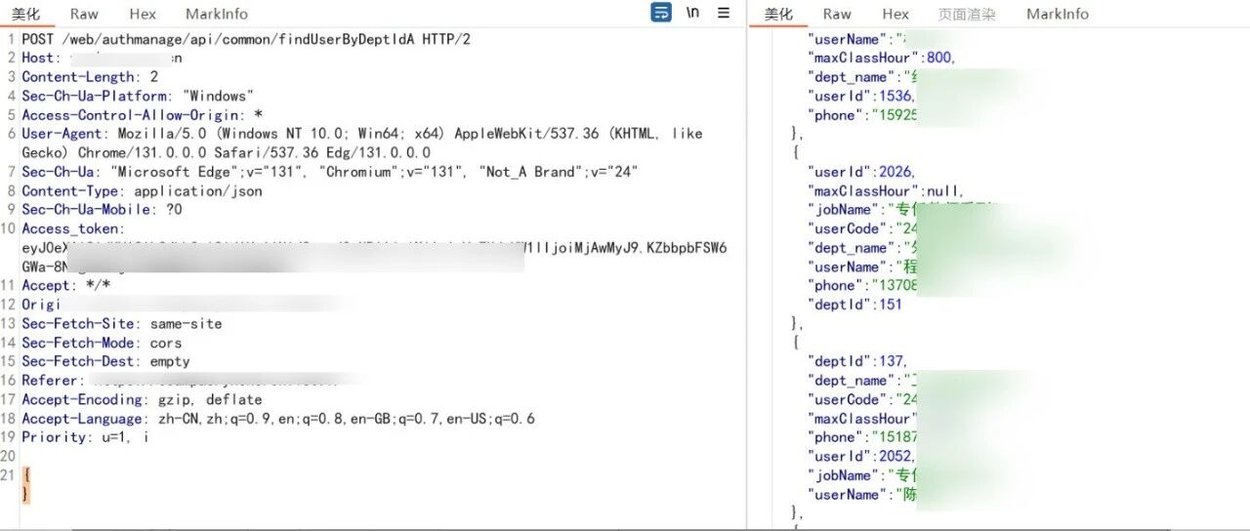Click the Access-Control-Allow-Origin: * header

tap(143, 115)
